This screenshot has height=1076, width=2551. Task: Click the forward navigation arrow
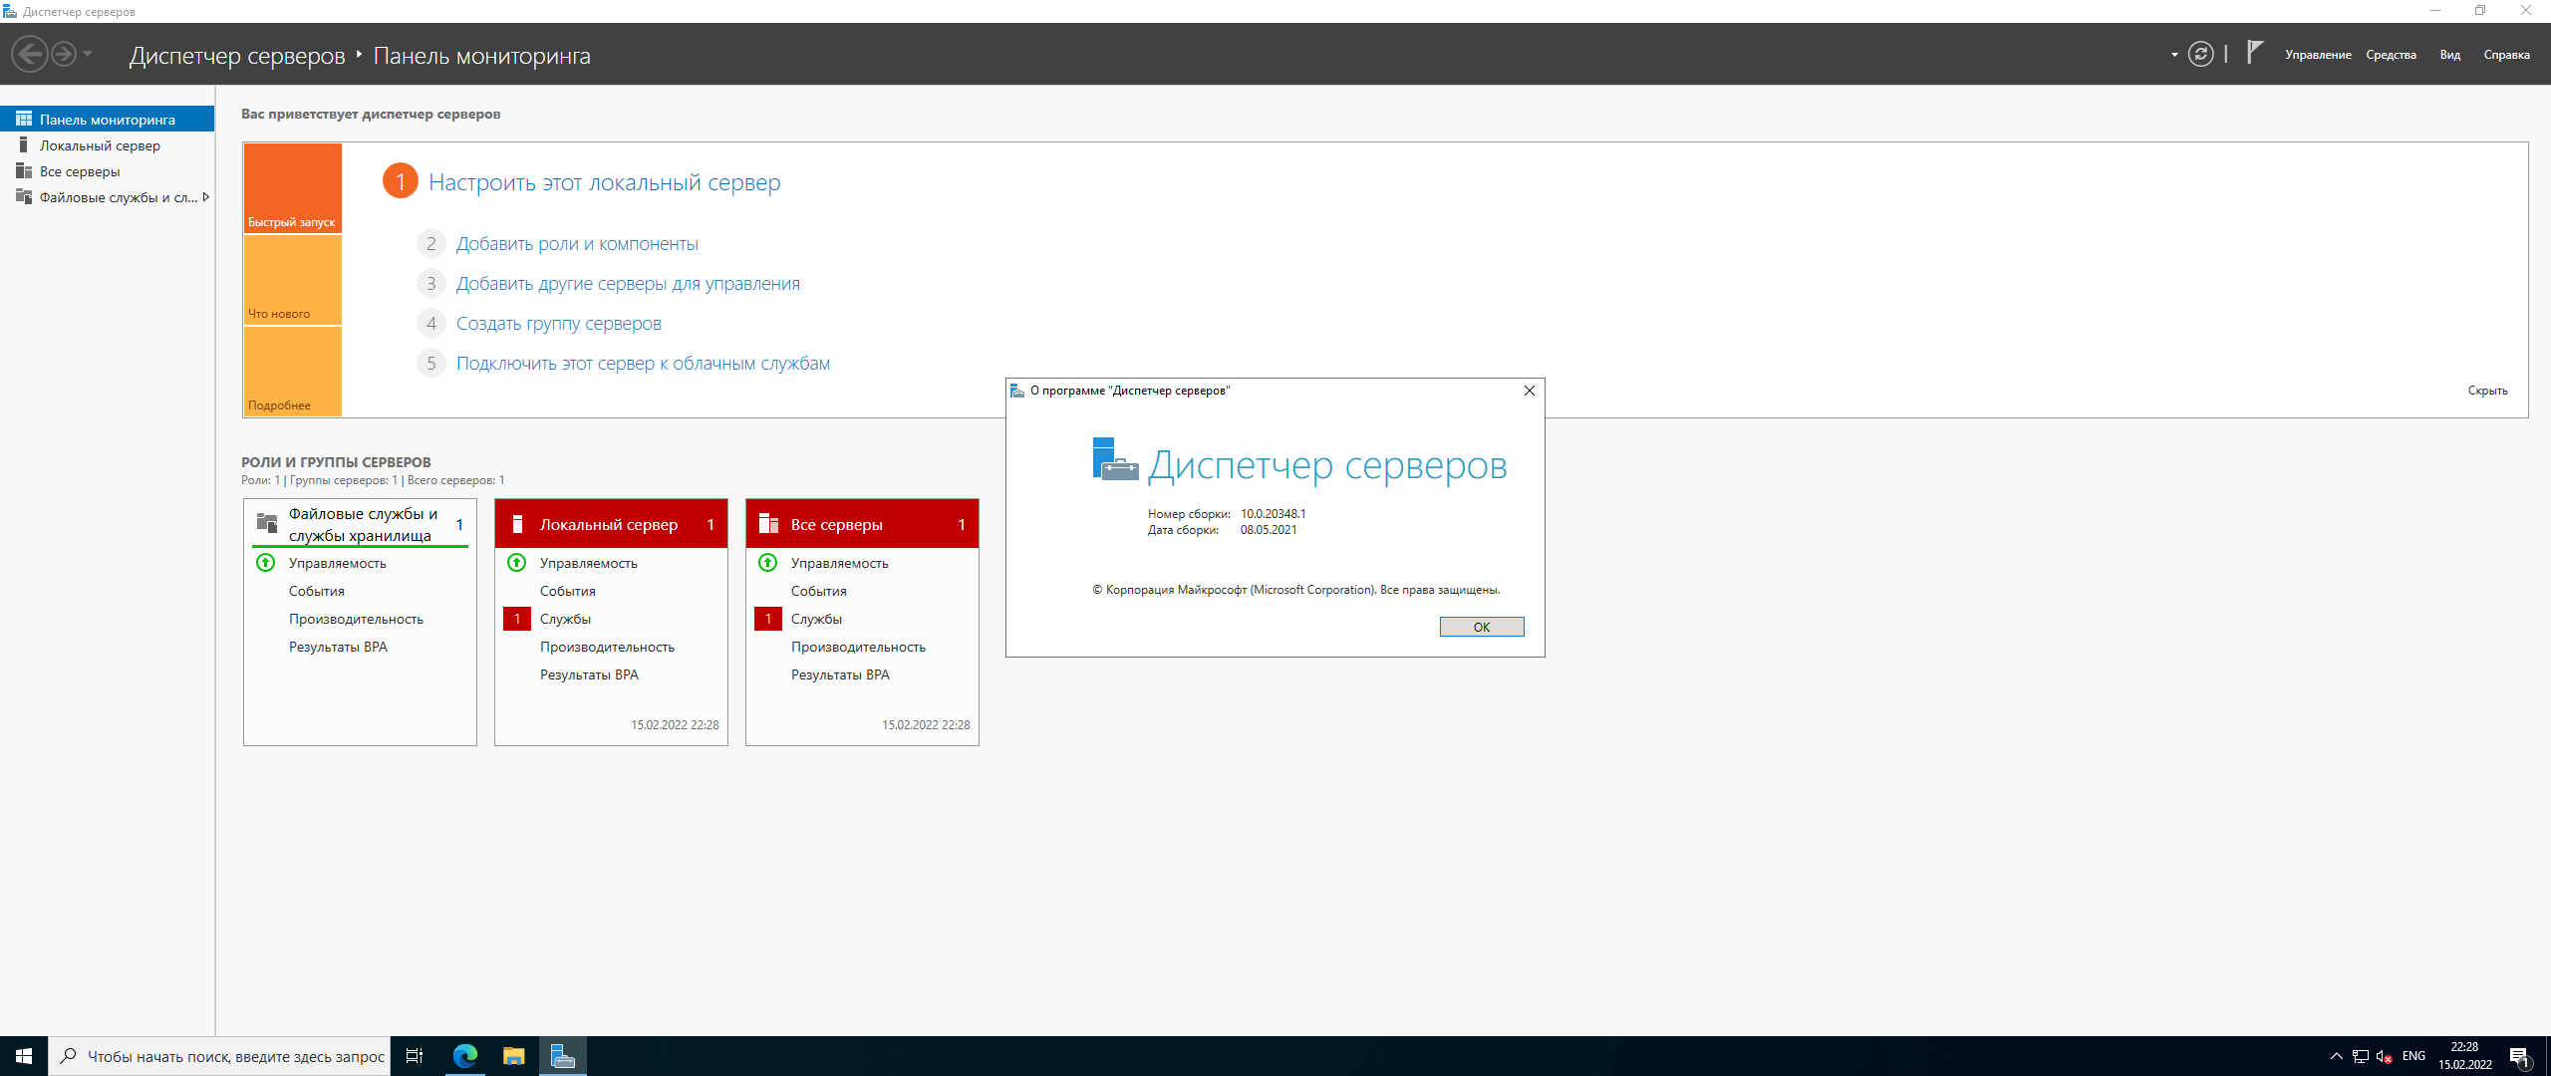click(64, 54)
